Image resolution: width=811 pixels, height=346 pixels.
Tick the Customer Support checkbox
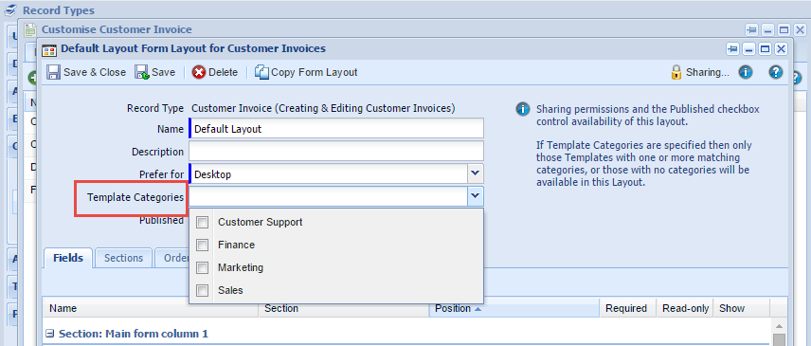pos(202,223)
